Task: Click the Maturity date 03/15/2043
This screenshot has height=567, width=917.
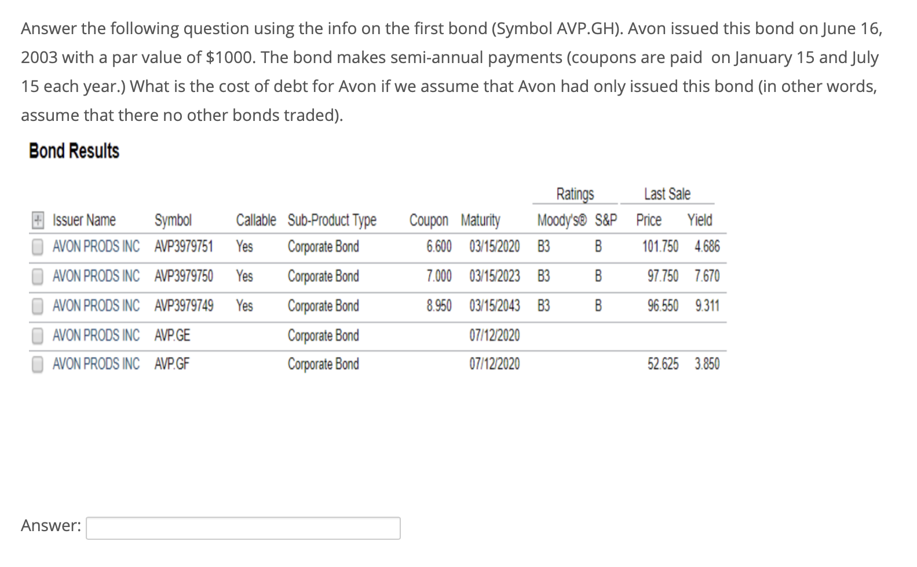Action: click(x=495, y=306)
